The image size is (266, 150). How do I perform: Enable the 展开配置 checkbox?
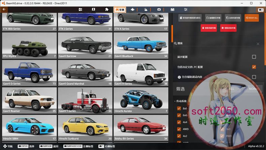click(x=254, y=57)
